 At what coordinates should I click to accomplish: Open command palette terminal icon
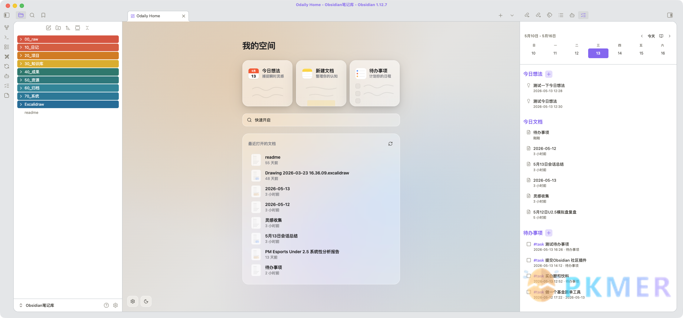pos(7,37)
